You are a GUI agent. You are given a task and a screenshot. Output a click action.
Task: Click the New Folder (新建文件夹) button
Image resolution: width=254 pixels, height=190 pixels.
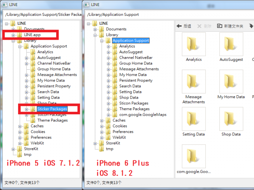(230, 26)
